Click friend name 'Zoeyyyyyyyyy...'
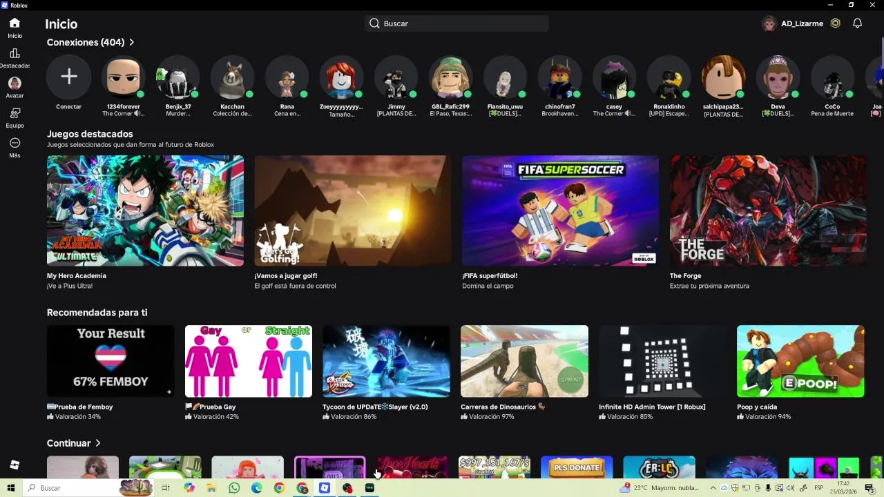Viewport: 884px width, 497px height. [x=341, y=107]
